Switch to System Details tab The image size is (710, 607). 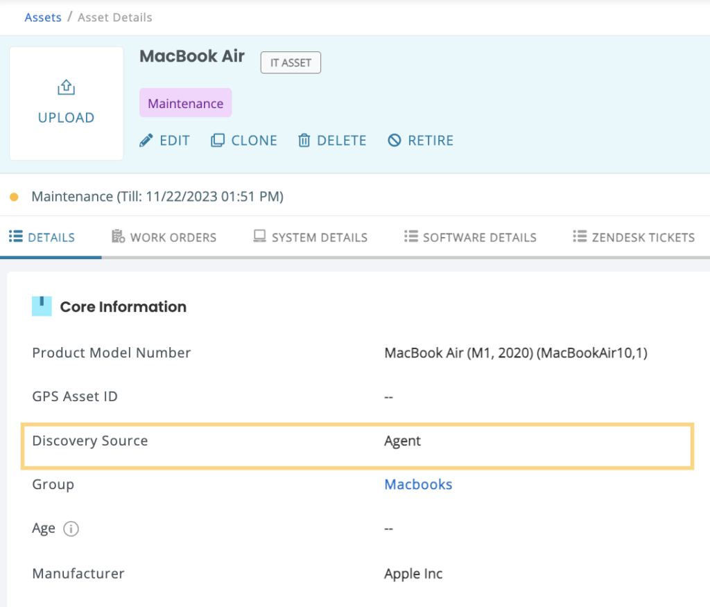click(x=310, y=237)
